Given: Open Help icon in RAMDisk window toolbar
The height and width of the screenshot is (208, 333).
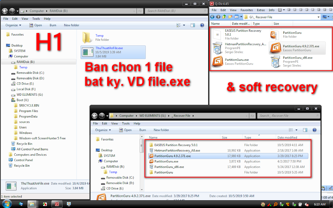Looking at the screenshot, I should 202,25.
